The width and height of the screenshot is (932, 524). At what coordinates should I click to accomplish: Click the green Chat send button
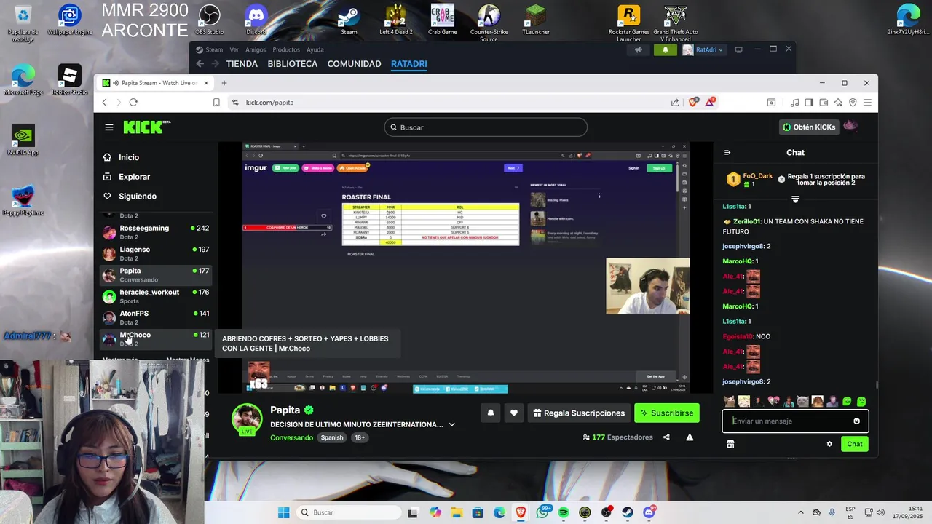(854, 444)
